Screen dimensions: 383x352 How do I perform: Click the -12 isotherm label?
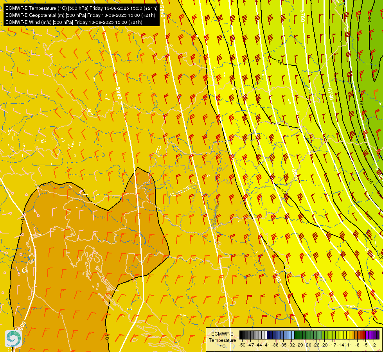tap(284, 192)
